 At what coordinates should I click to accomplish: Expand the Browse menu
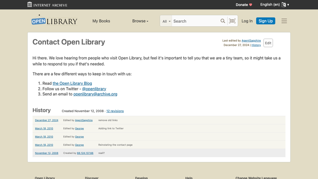140,21
